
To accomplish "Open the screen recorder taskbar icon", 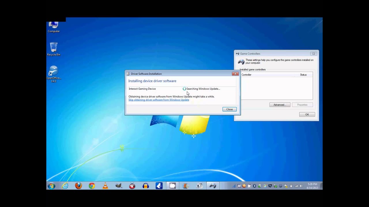I will 172,186.
